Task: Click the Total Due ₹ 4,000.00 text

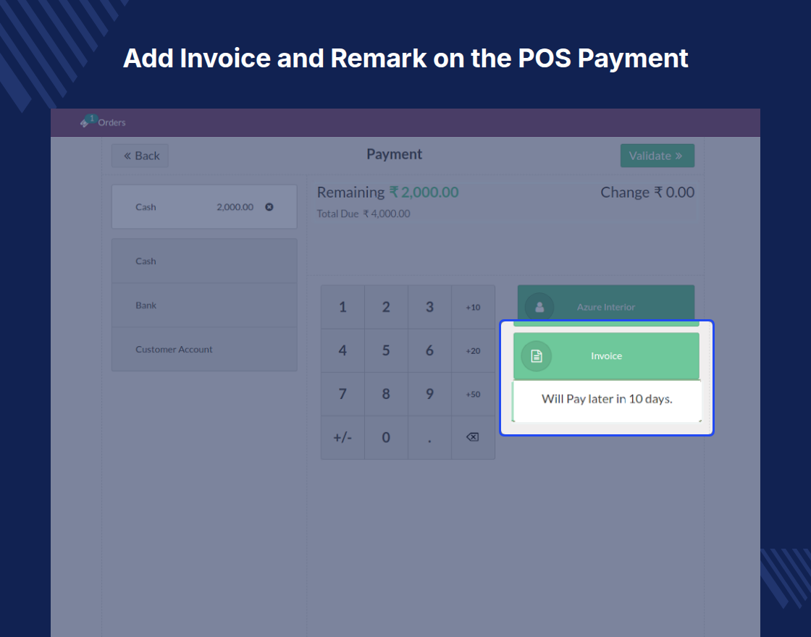Action: click(363, 214)
